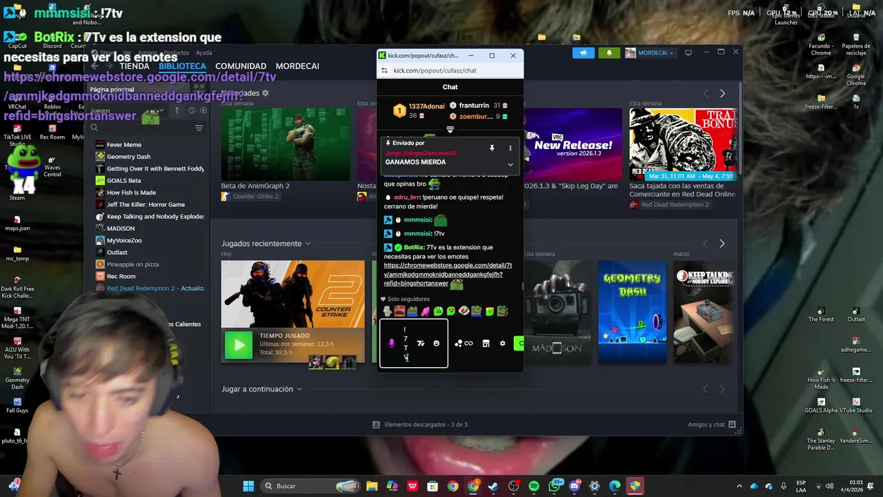Select GOALS Beta in library list
This screenshot has height=497, width=883.
point(123,181)
